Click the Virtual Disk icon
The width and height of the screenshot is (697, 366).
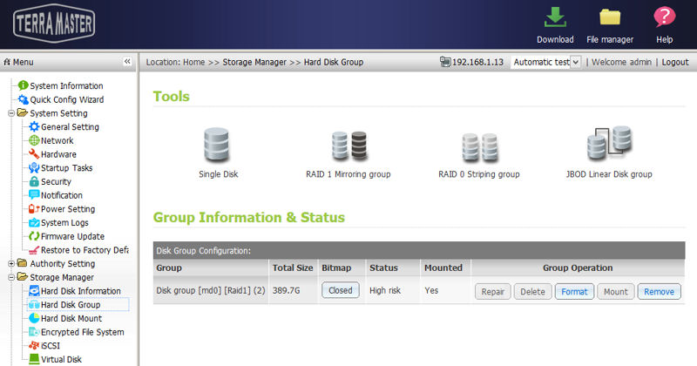pos(34,359)
